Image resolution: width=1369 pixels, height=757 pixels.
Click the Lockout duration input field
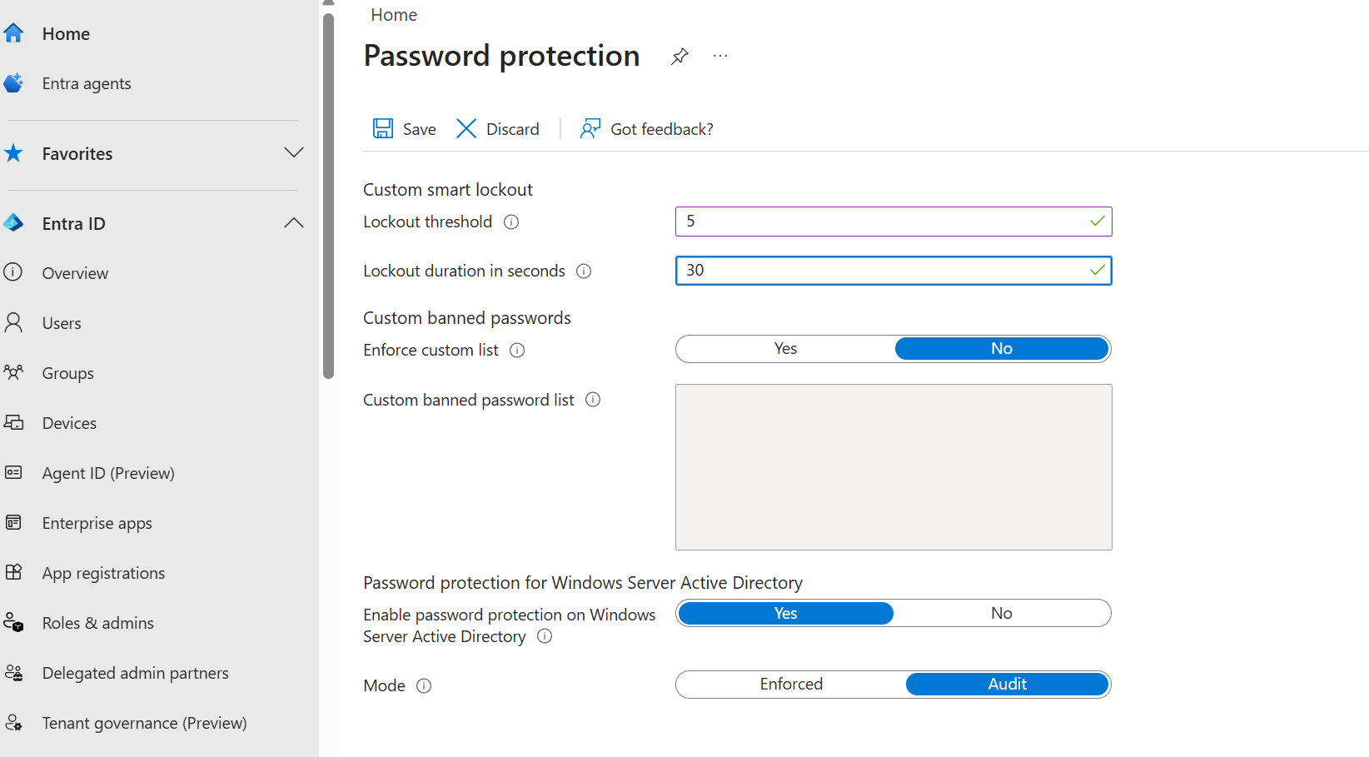(x=883, y=271)
